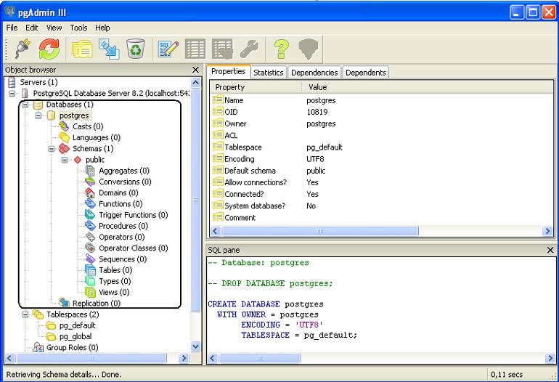This screenshot has height=382, width=559.
Task: Click the Object browser horizontal scrollbar thumb
Action: coord(91,358)
